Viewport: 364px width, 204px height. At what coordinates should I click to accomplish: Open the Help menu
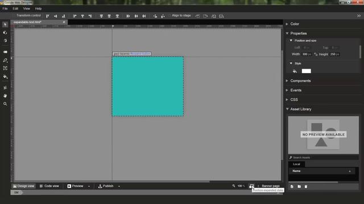tap(38, 8)
